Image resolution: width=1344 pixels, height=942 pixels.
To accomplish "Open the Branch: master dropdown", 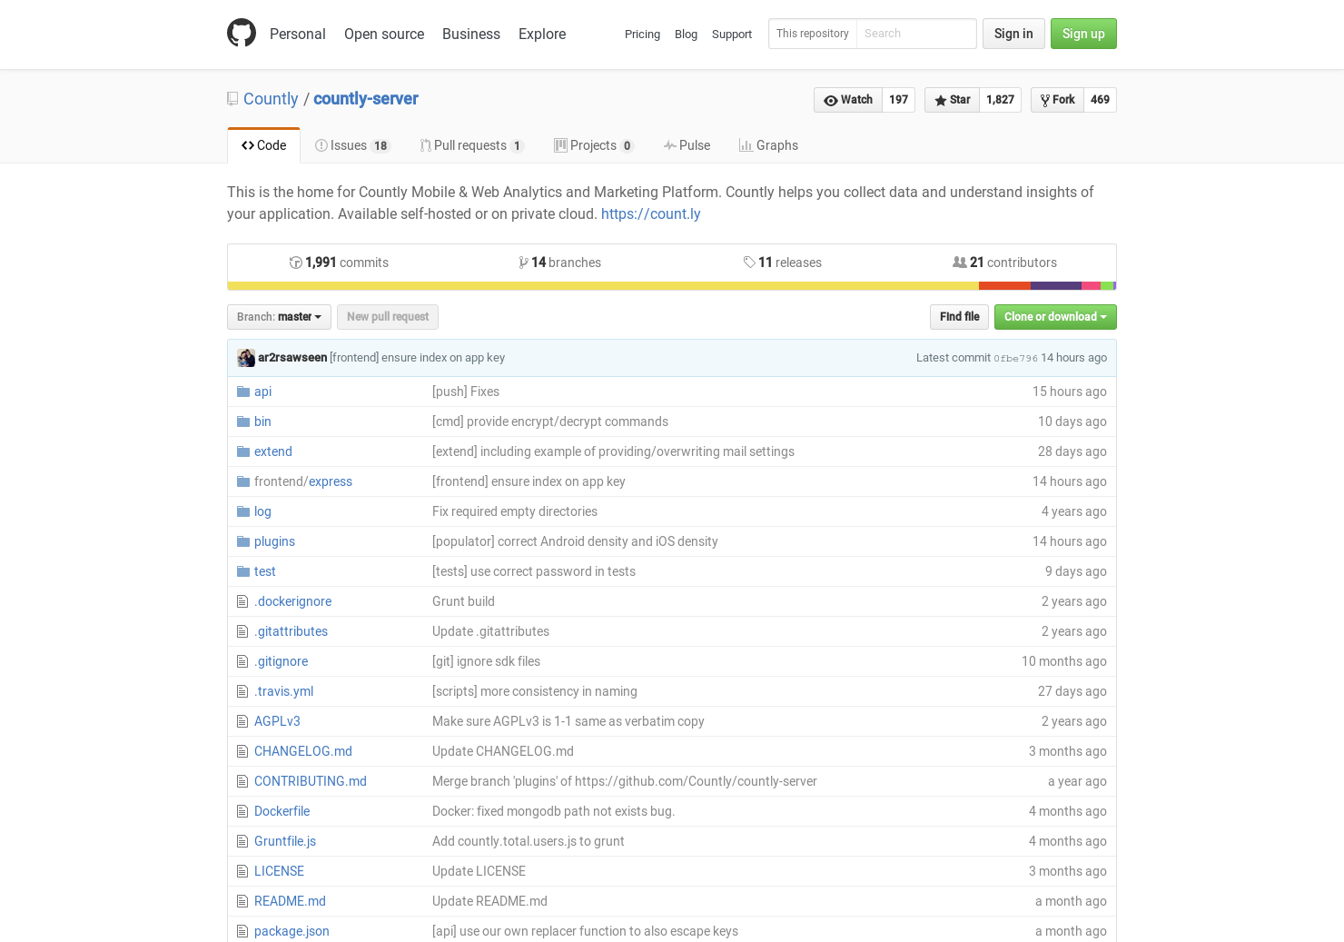I will coord(279,317).
